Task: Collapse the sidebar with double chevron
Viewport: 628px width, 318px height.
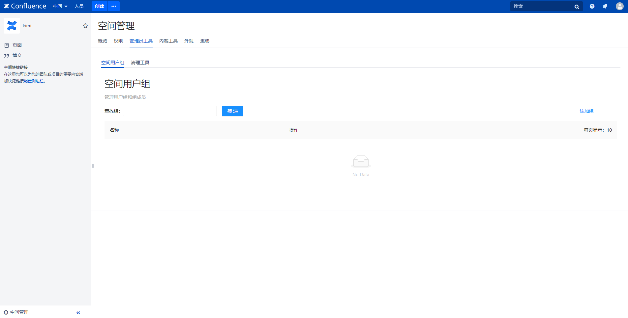Action: [x=78, y=312]
